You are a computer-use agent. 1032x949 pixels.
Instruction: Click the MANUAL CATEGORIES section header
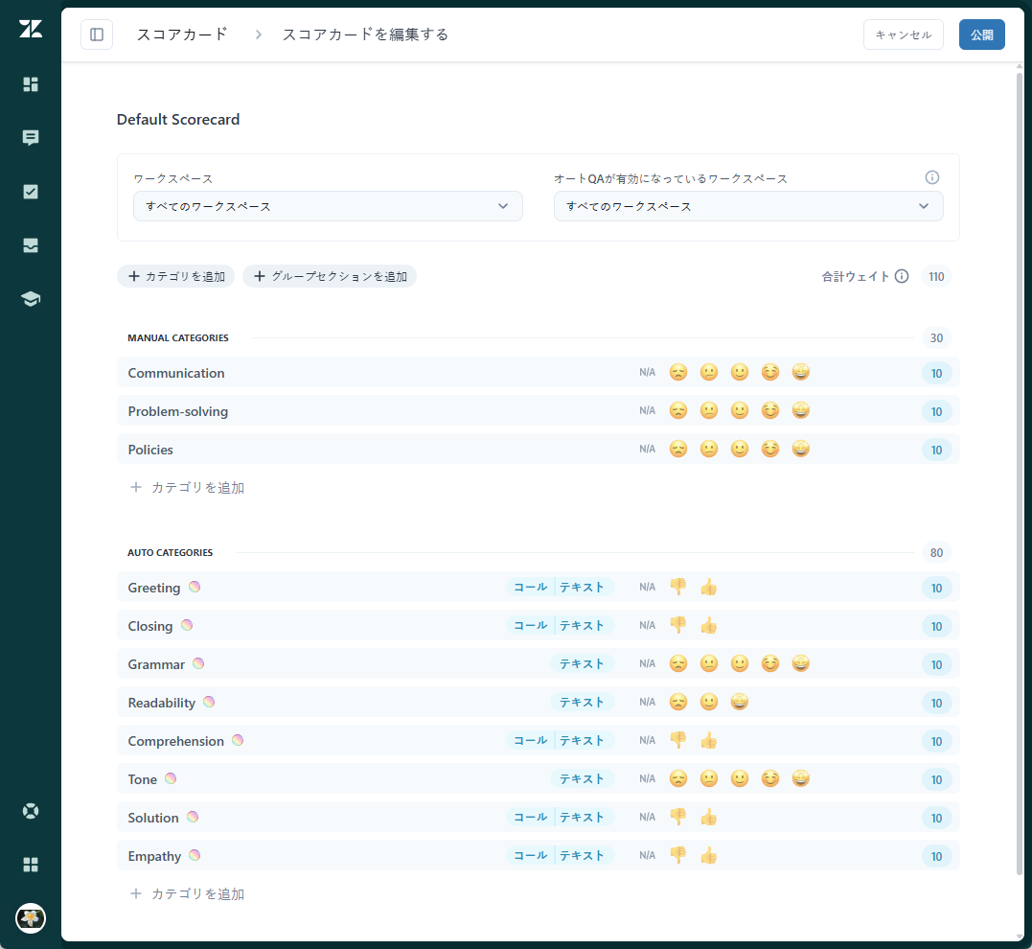coord(178,337)
